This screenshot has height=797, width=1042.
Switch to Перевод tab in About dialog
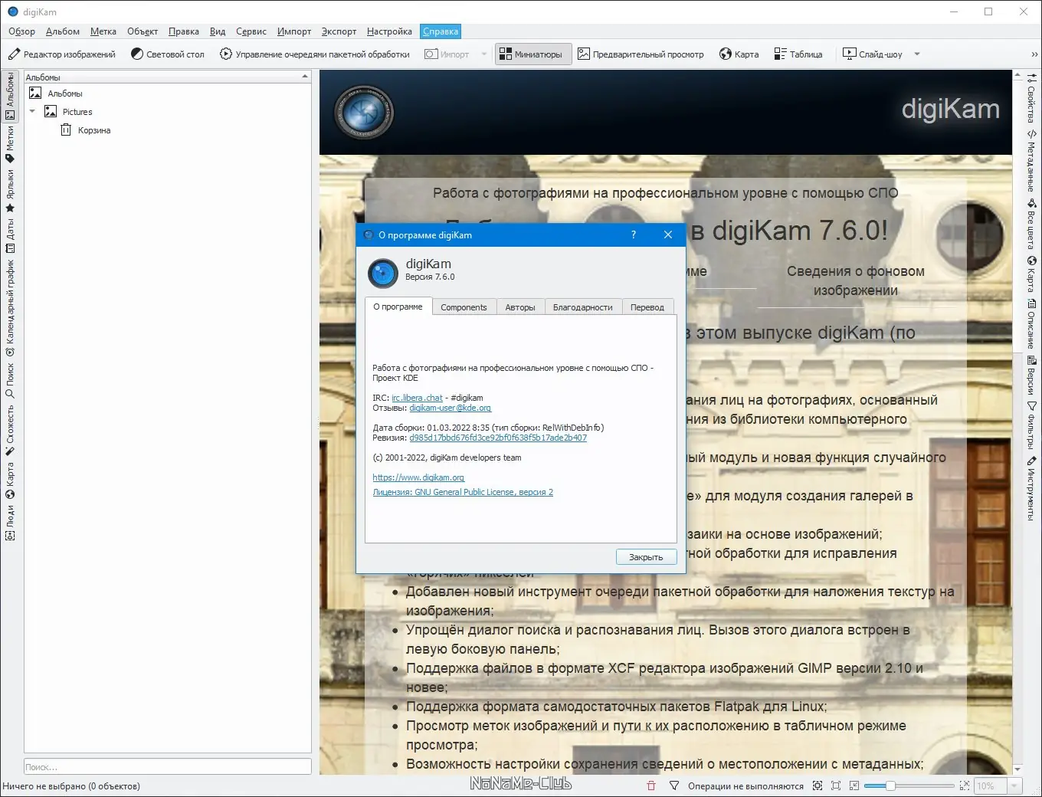tap(647, 307)
